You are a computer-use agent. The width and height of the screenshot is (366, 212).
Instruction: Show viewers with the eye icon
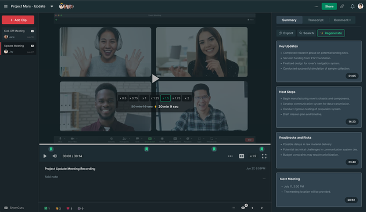243,207
